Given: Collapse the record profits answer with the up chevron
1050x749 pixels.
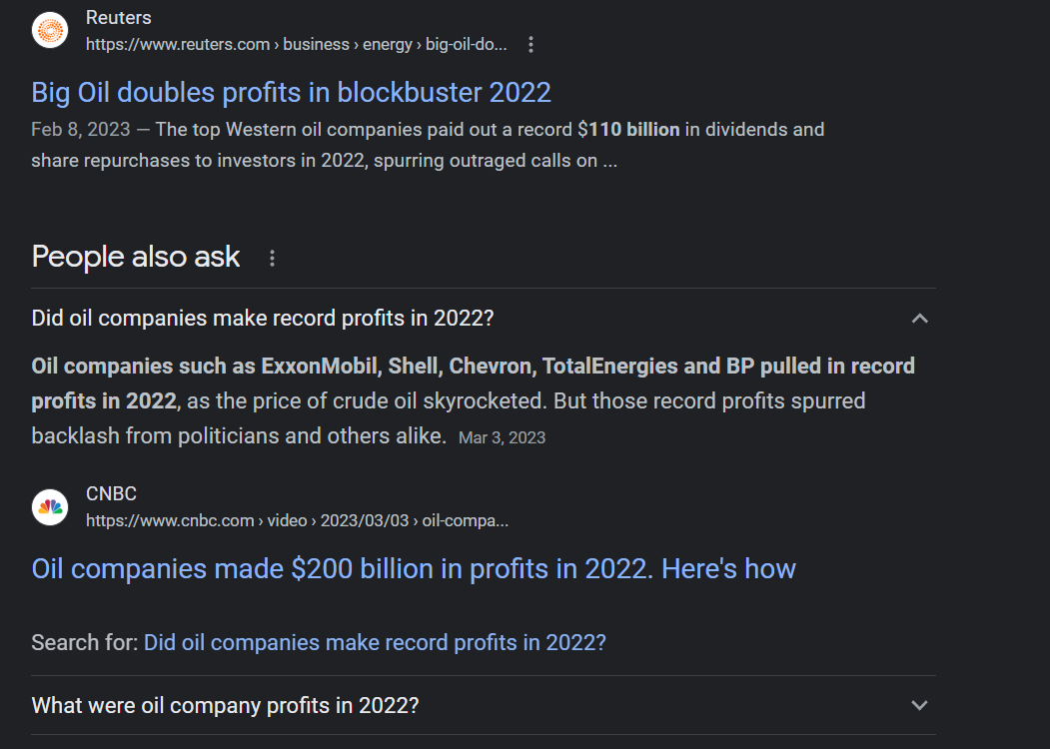Looking at the screenshot, I should pos(919,319).
